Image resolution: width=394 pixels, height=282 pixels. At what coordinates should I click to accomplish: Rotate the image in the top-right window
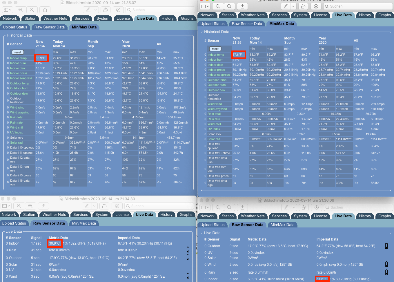(x=303, y=6)
